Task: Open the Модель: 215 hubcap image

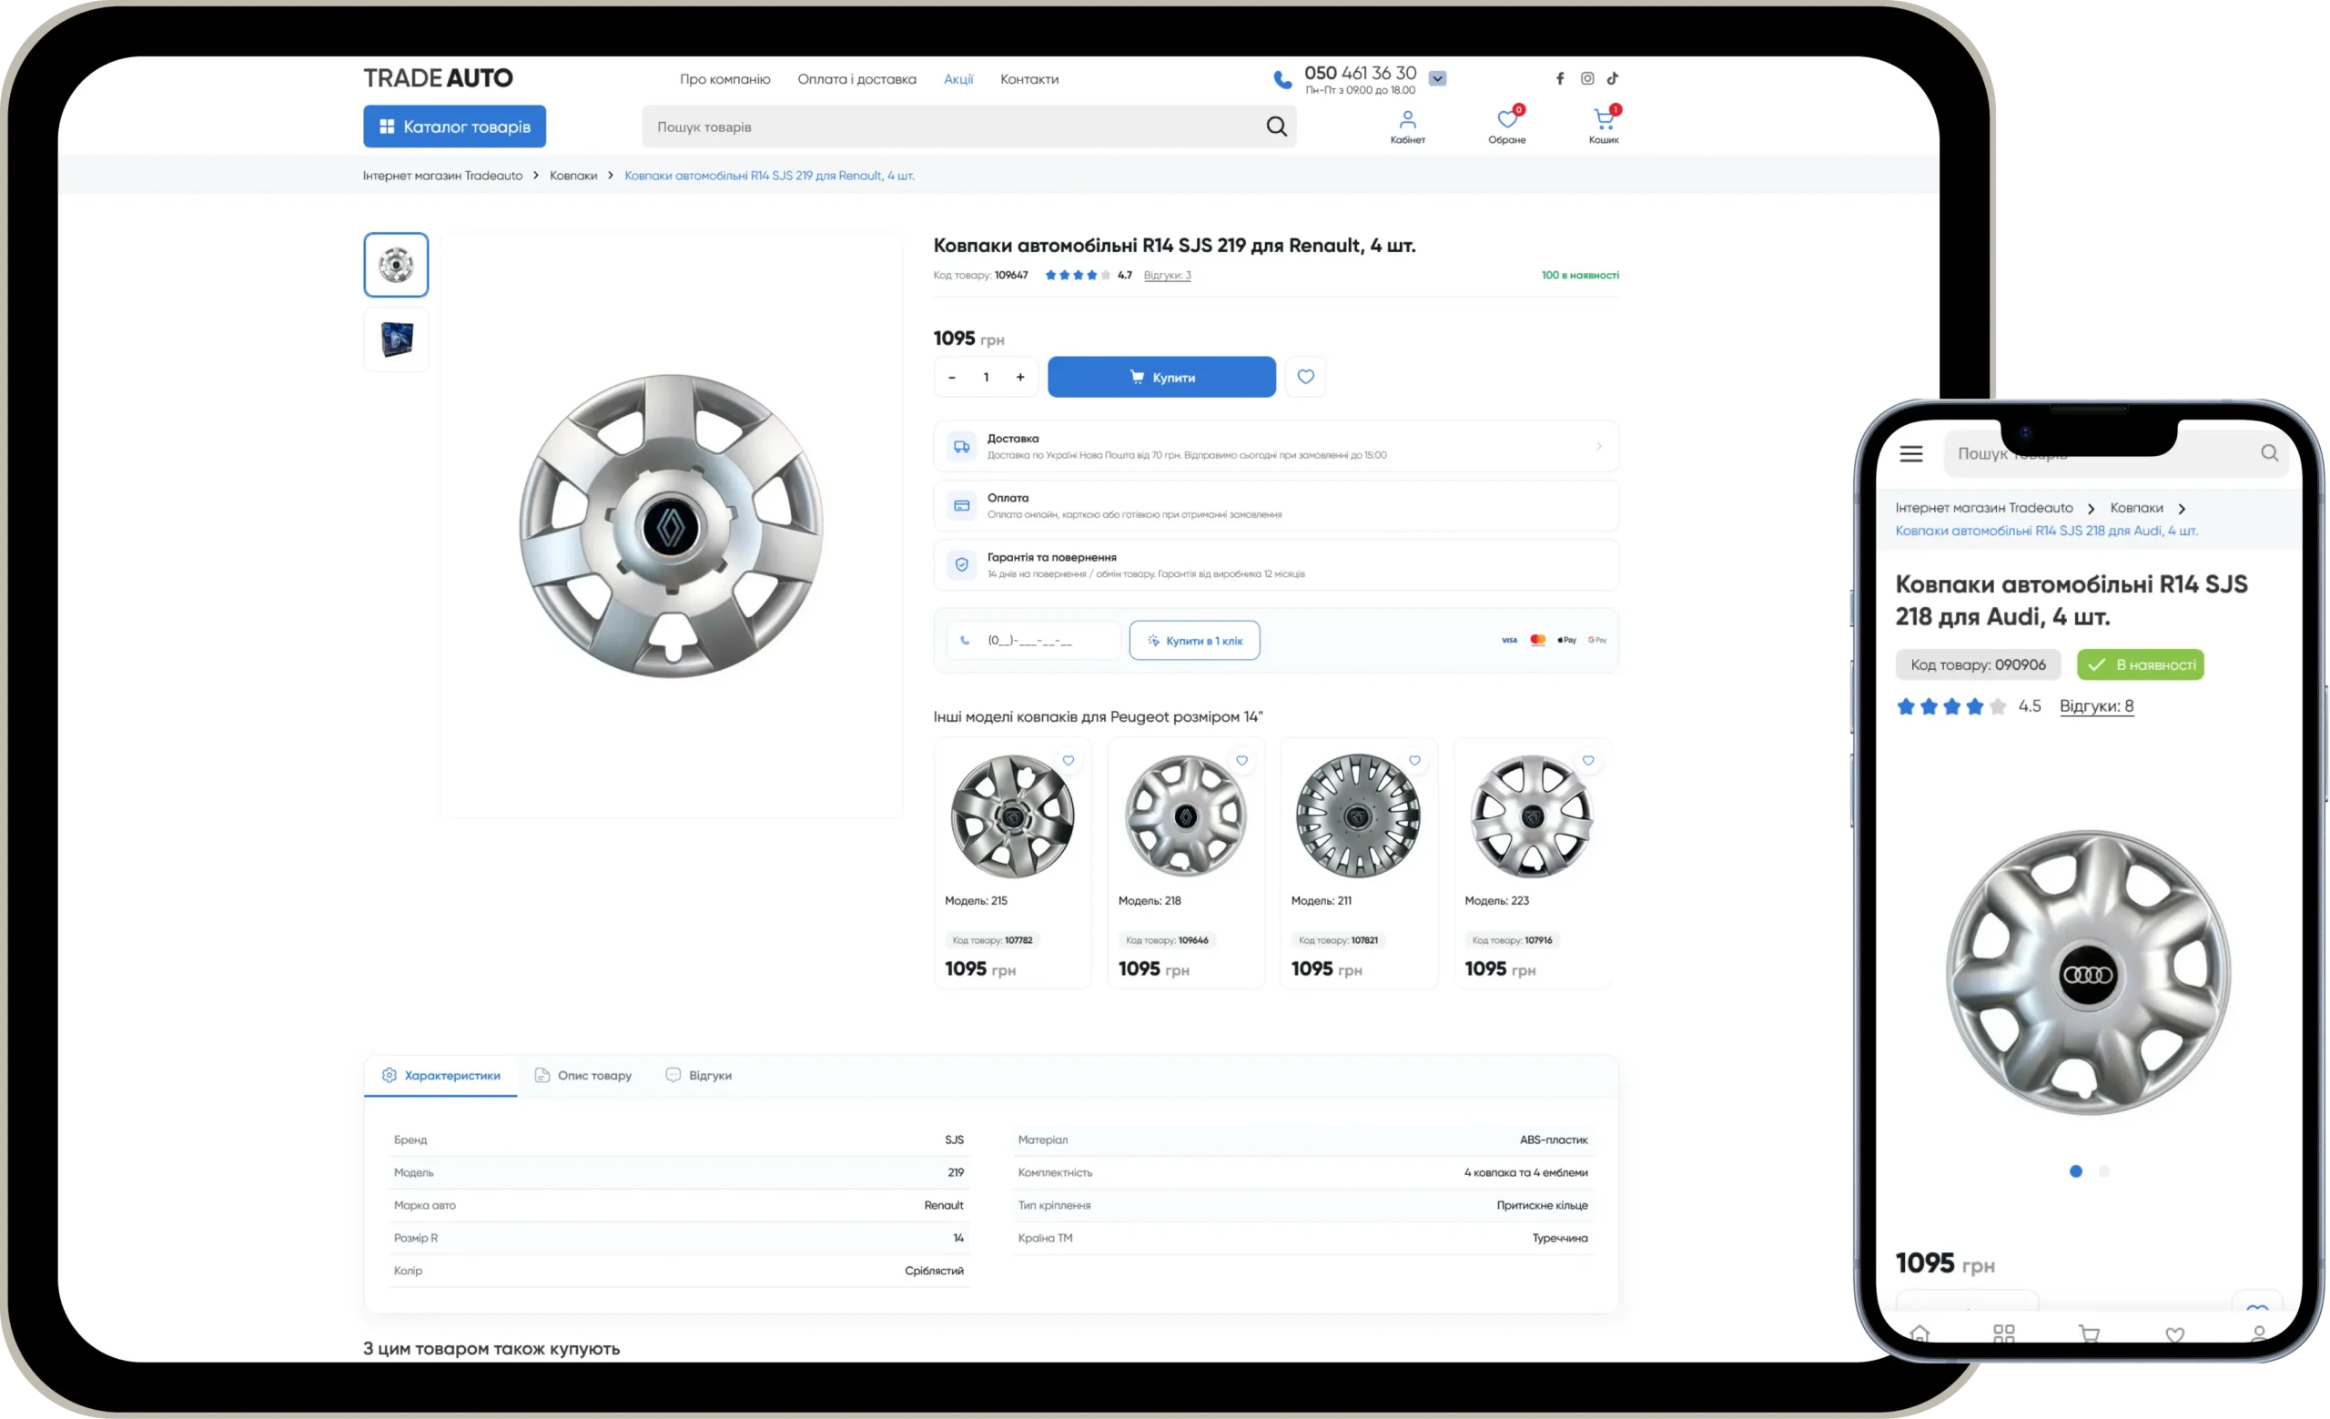Action: [1012, 816]
